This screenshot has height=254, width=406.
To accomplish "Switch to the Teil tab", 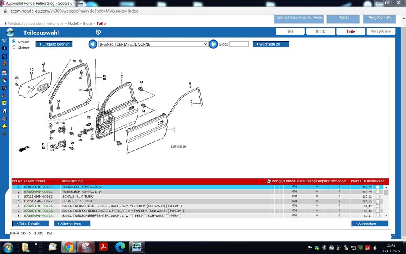I will [290, 31].
